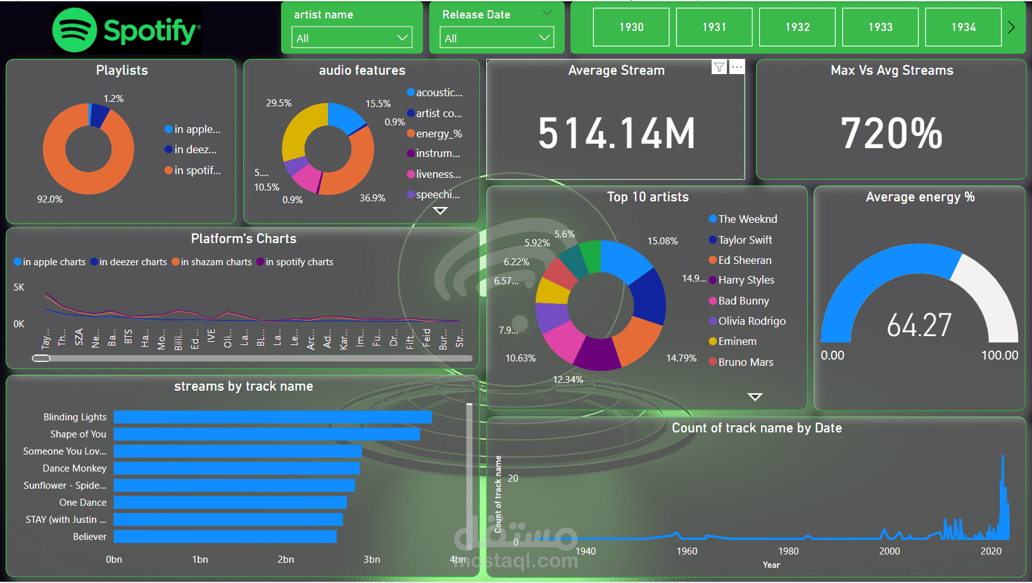
Task: Highlight The Weeknd in Top 10 artists legend
Action: (x=743, y=219)
